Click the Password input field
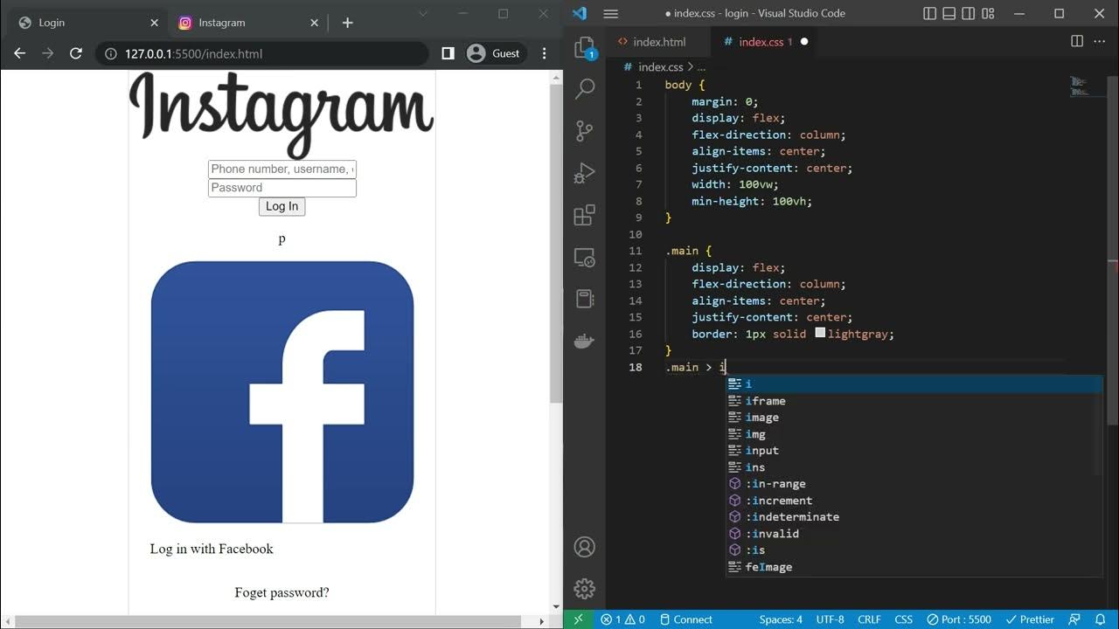Viewport: 1119px width, 629px height. pos(282,187)
